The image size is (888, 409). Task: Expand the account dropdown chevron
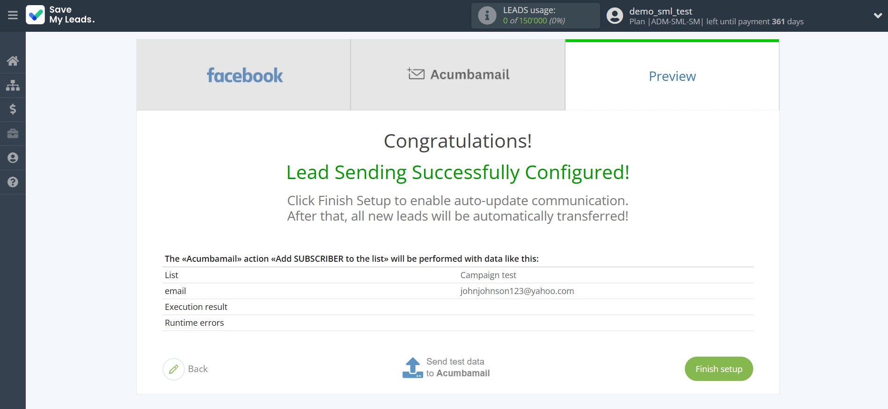click(878, 15)
